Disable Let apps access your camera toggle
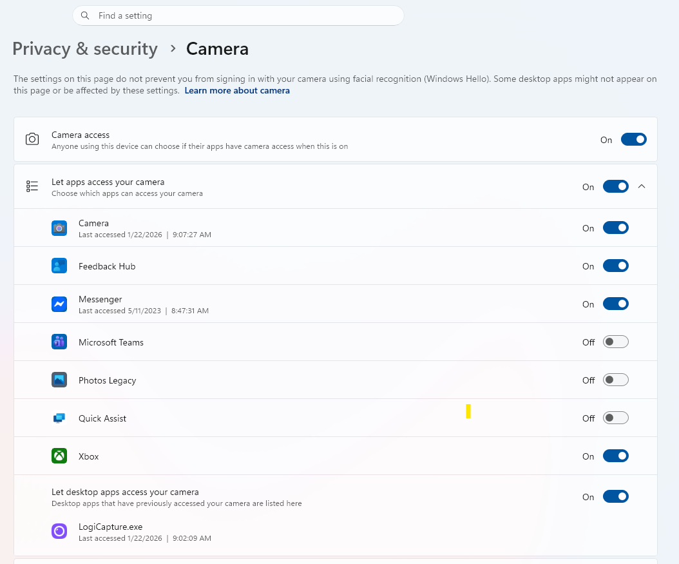The height and width of the screenshot is (564, 679). click(615, 186)
